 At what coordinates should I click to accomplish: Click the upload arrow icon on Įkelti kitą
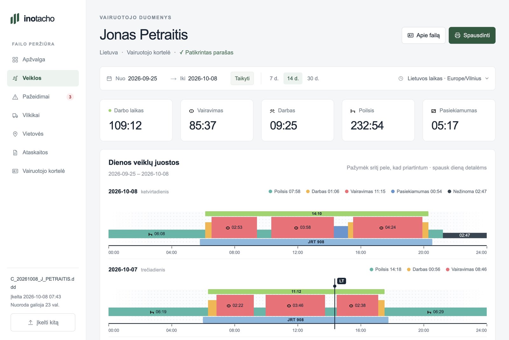pyautogui.click(x=31, y=322)
